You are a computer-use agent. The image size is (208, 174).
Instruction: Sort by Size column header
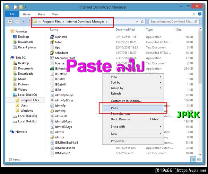(x=179, y=30)
